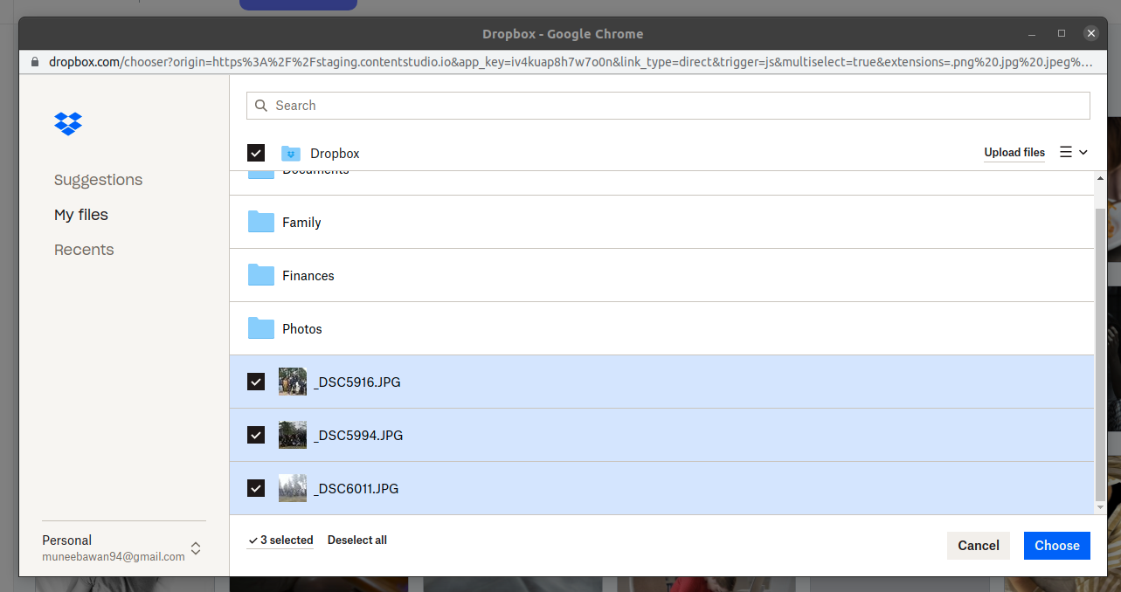This screenshot has height=592, width=1121.
Task: Open the Family folder icon
Action: click(261, 222)
